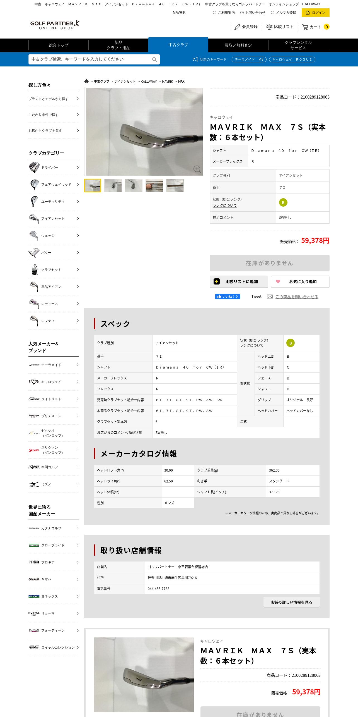
Task: Click the 中古クラブ検索 search input field
Action: (94, 59)
